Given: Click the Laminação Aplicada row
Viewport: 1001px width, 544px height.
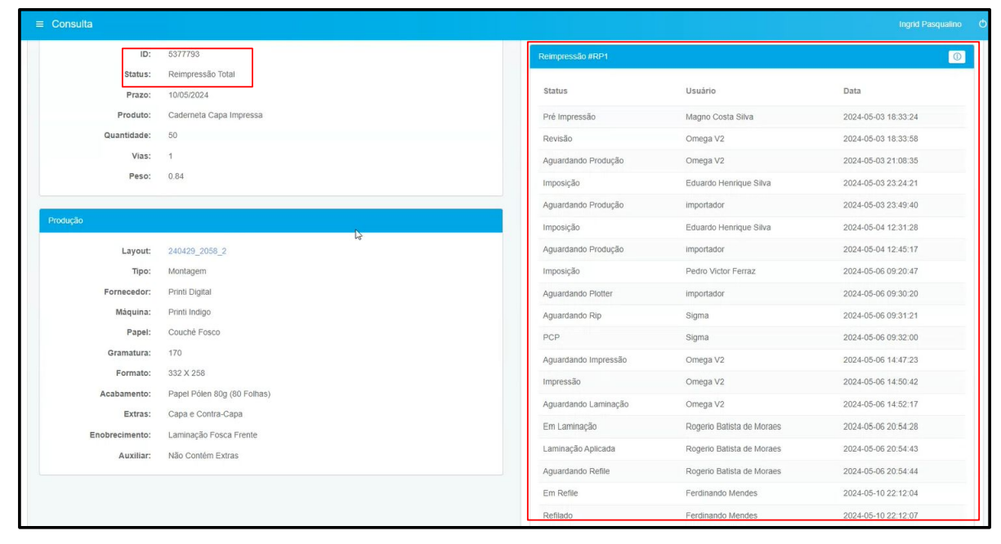Looking at the screenshot, I should click(579, 448).
